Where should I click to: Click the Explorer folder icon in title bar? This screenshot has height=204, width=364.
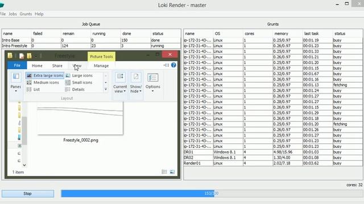(10, 56)
